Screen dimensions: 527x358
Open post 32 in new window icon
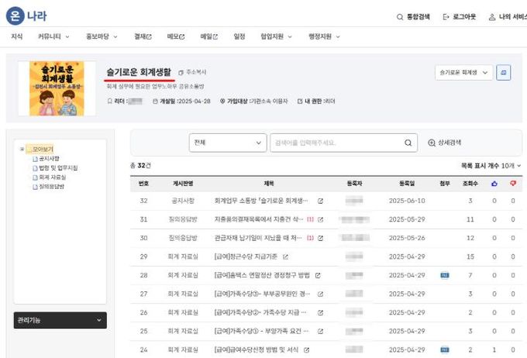coord(320,201)
